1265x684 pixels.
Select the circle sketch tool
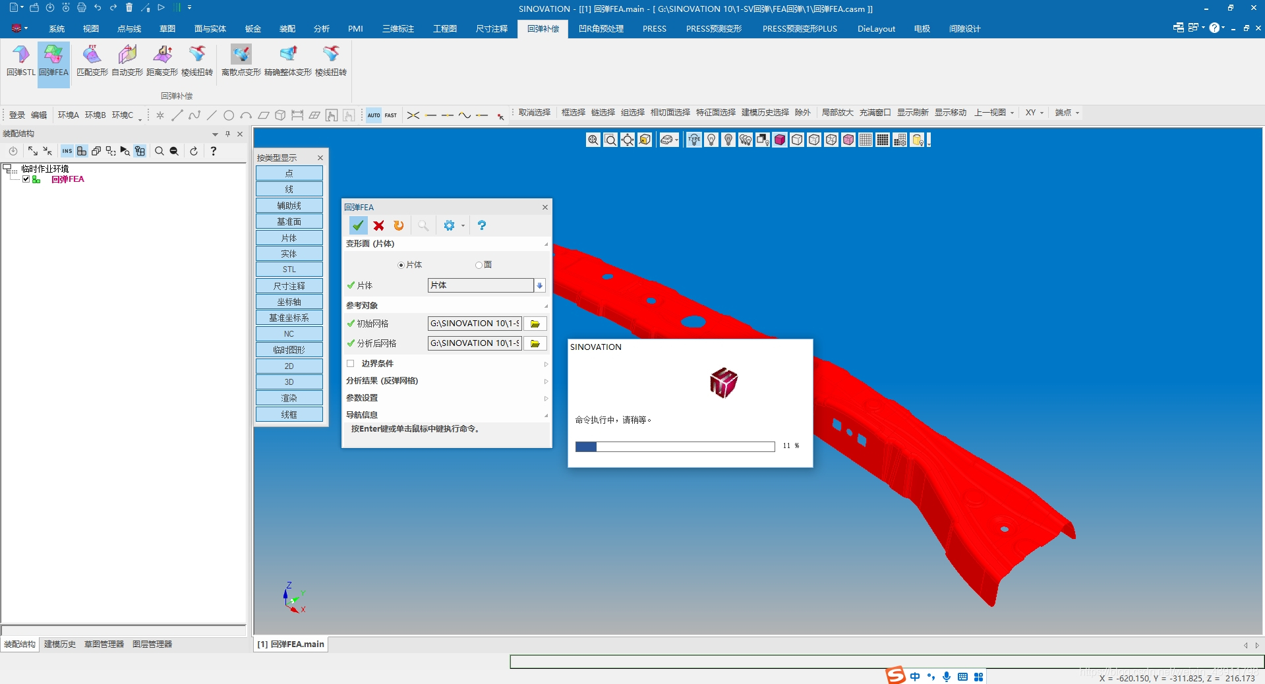(x=229, y=115)
